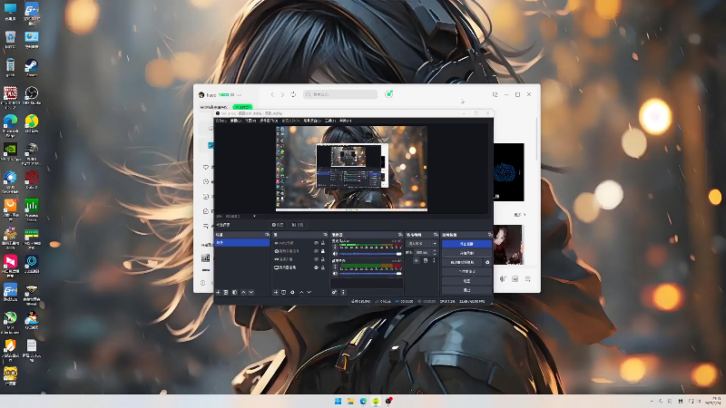
Task: Add a scene transition with plus icon
Action: click(x=417, y=261)
